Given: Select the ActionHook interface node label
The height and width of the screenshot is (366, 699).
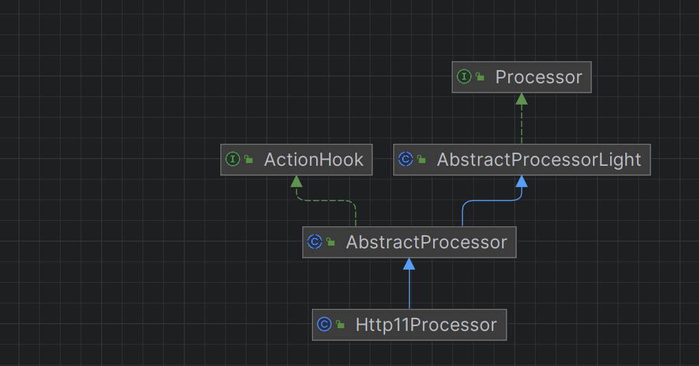Looking at the screenshot, I should (x=313, y=160).
